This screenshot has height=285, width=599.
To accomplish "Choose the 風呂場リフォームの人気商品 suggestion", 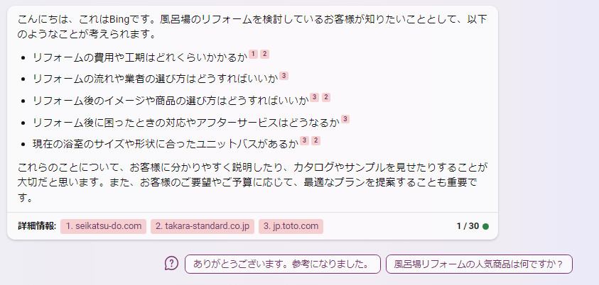I will click(x=479, y=264).
